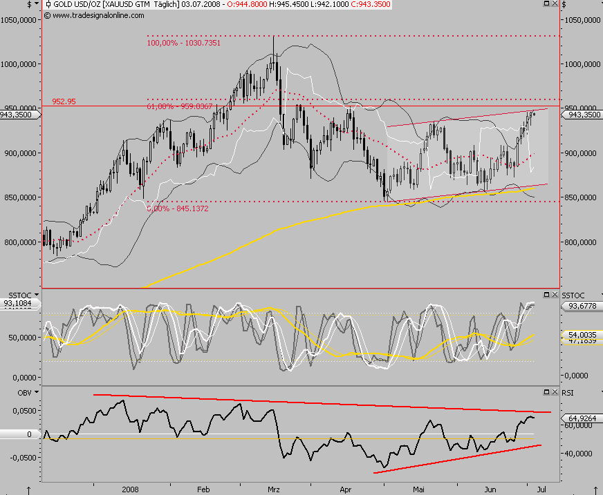Screen dimensions: 603x495
Task: Click the close value C:943.3500
Action: click(371, 5)
